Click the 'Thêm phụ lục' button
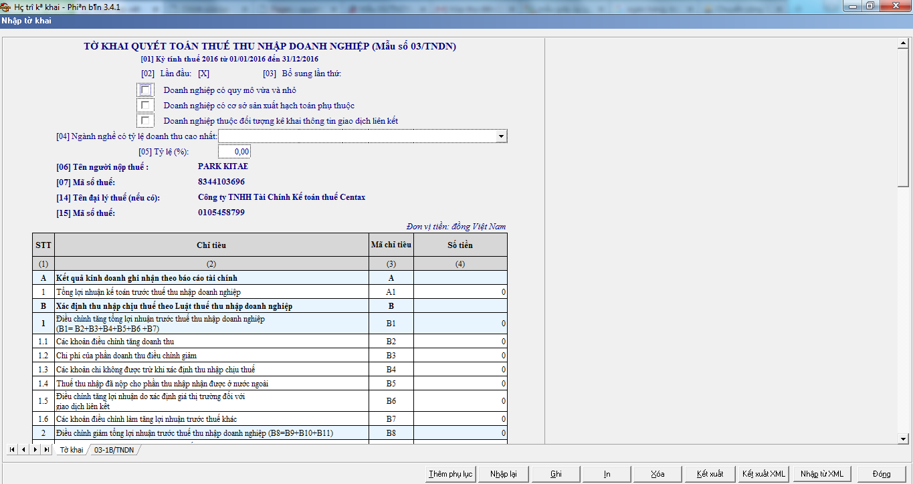This screenshot has height=484, width=913. click(450, 474)
